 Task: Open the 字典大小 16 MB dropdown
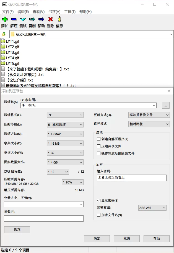pos(65,143)
